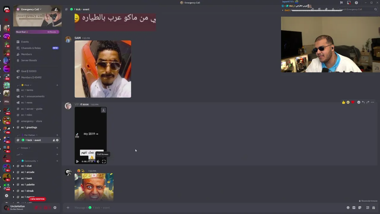
Task: Expand threads arrow beside ec | streak
Action: [x=13, y=191]
